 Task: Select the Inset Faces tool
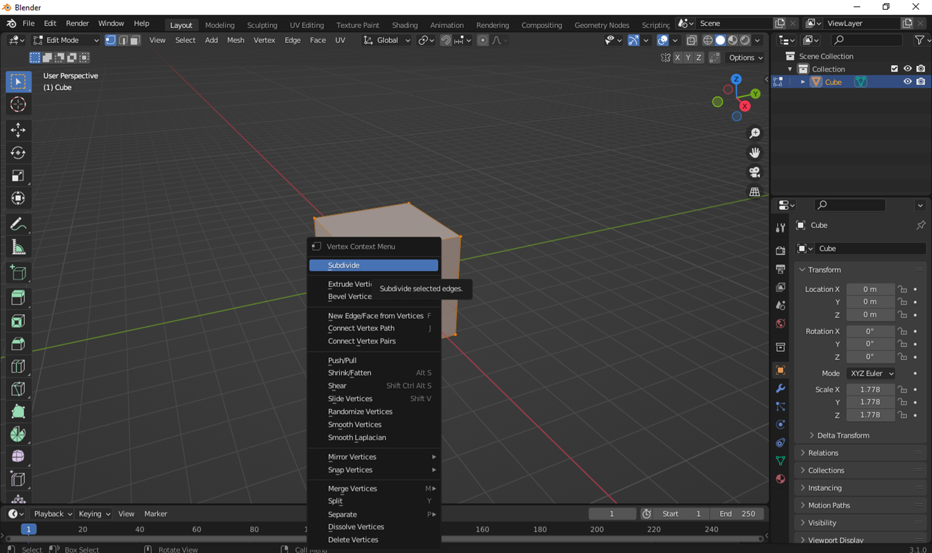[x=18, y=321]
